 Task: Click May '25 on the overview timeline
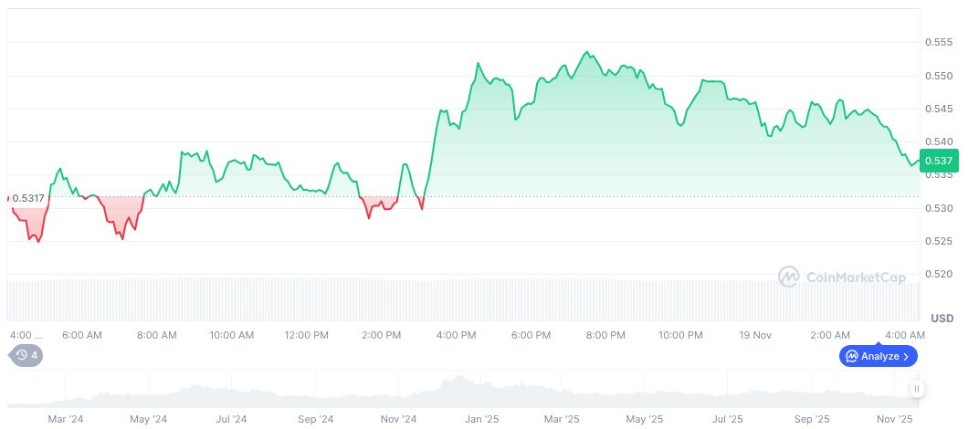tap(645, 420)
